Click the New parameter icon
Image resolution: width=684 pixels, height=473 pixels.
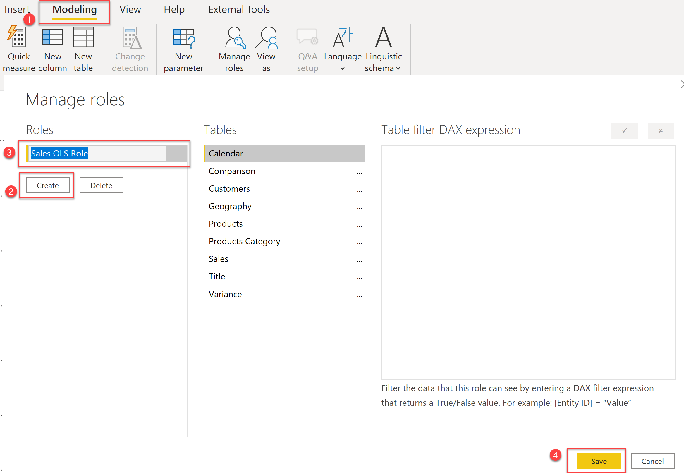[183, 38]
